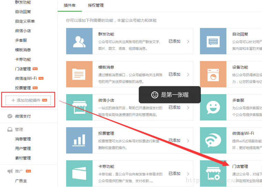Viewport: 262px width, 187px height.
Task: Click the 设备功能 card title
Action: pyautogui.click(x=240, y=67)
